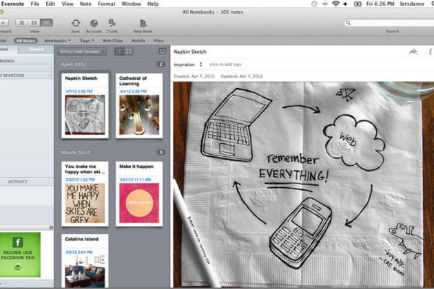Click the share arrow icon for note
This screenshot has width=434, height=289.
(x=413, y=52)
